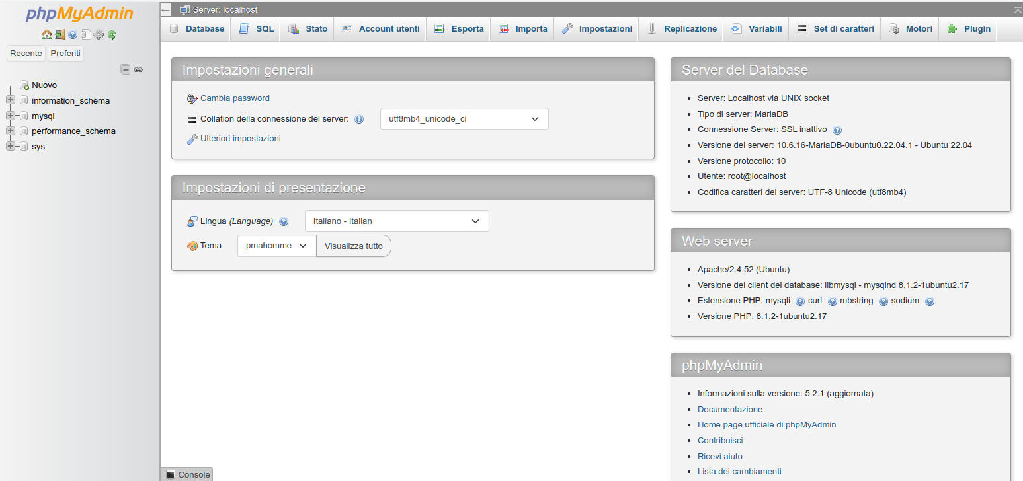1023x481 pixels.
Task: Expand the information_schema tree node
Action: [10, 100]
